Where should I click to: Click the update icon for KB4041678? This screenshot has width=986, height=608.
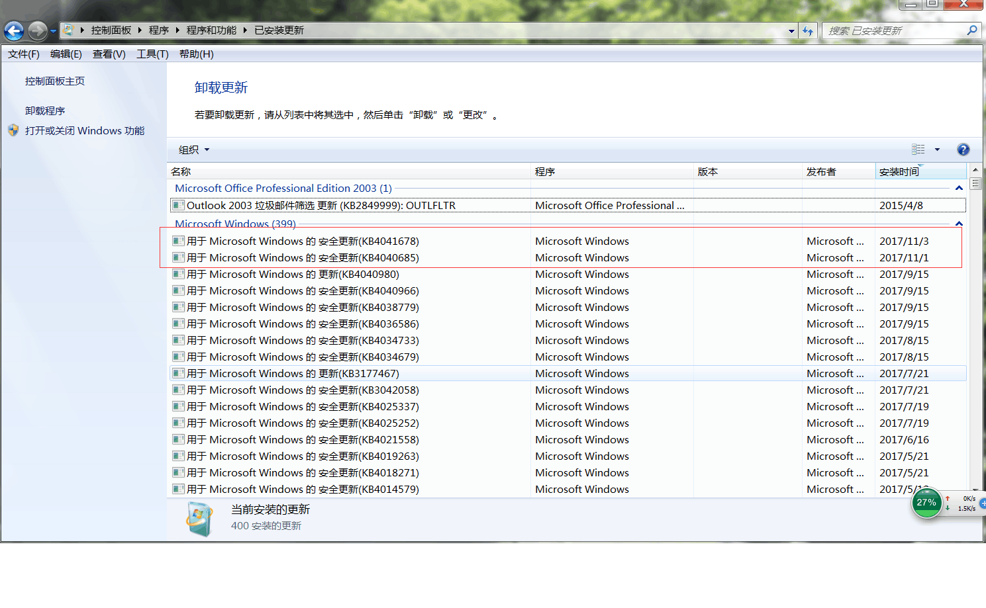(x=177, y=241)
